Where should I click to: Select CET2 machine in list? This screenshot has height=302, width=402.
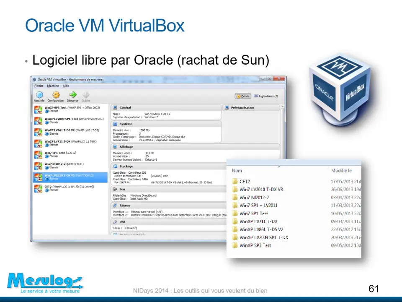click(70, 188)
